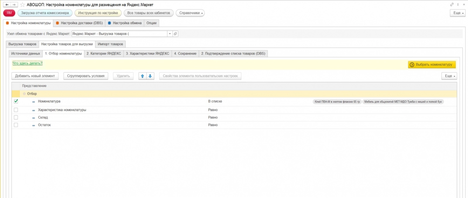This screenshot has width=468, height=198.
Task: Go forward with the right arrow icon
Action: point(14,5)
